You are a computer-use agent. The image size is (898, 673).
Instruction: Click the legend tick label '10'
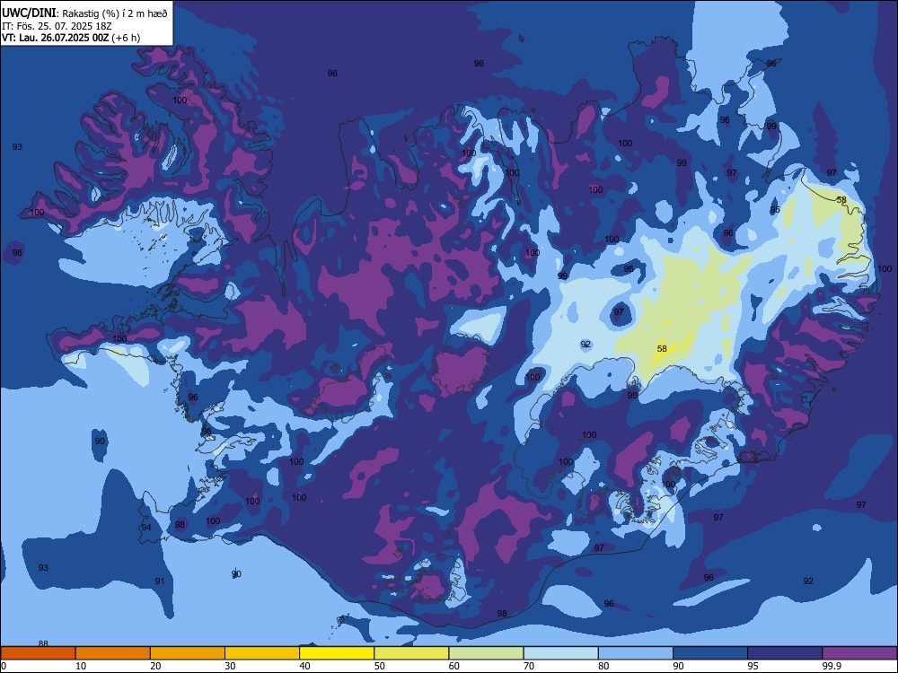coord(81,666)
